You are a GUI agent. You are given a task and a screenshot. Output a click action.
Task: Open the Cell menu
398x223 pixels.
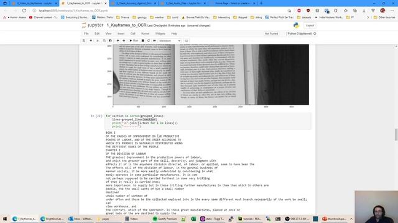(x=132, y=33)
